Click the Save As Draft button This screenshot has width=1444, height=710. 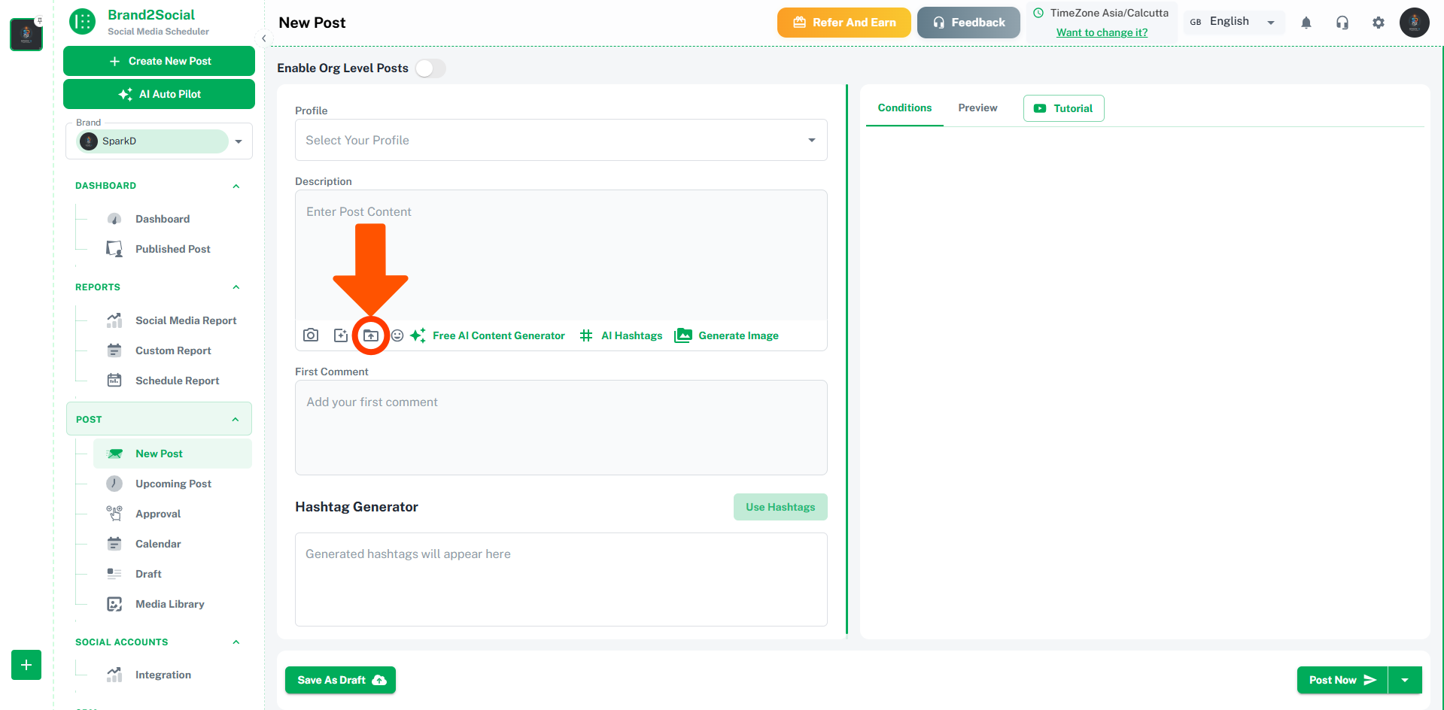tap(340, 680)
